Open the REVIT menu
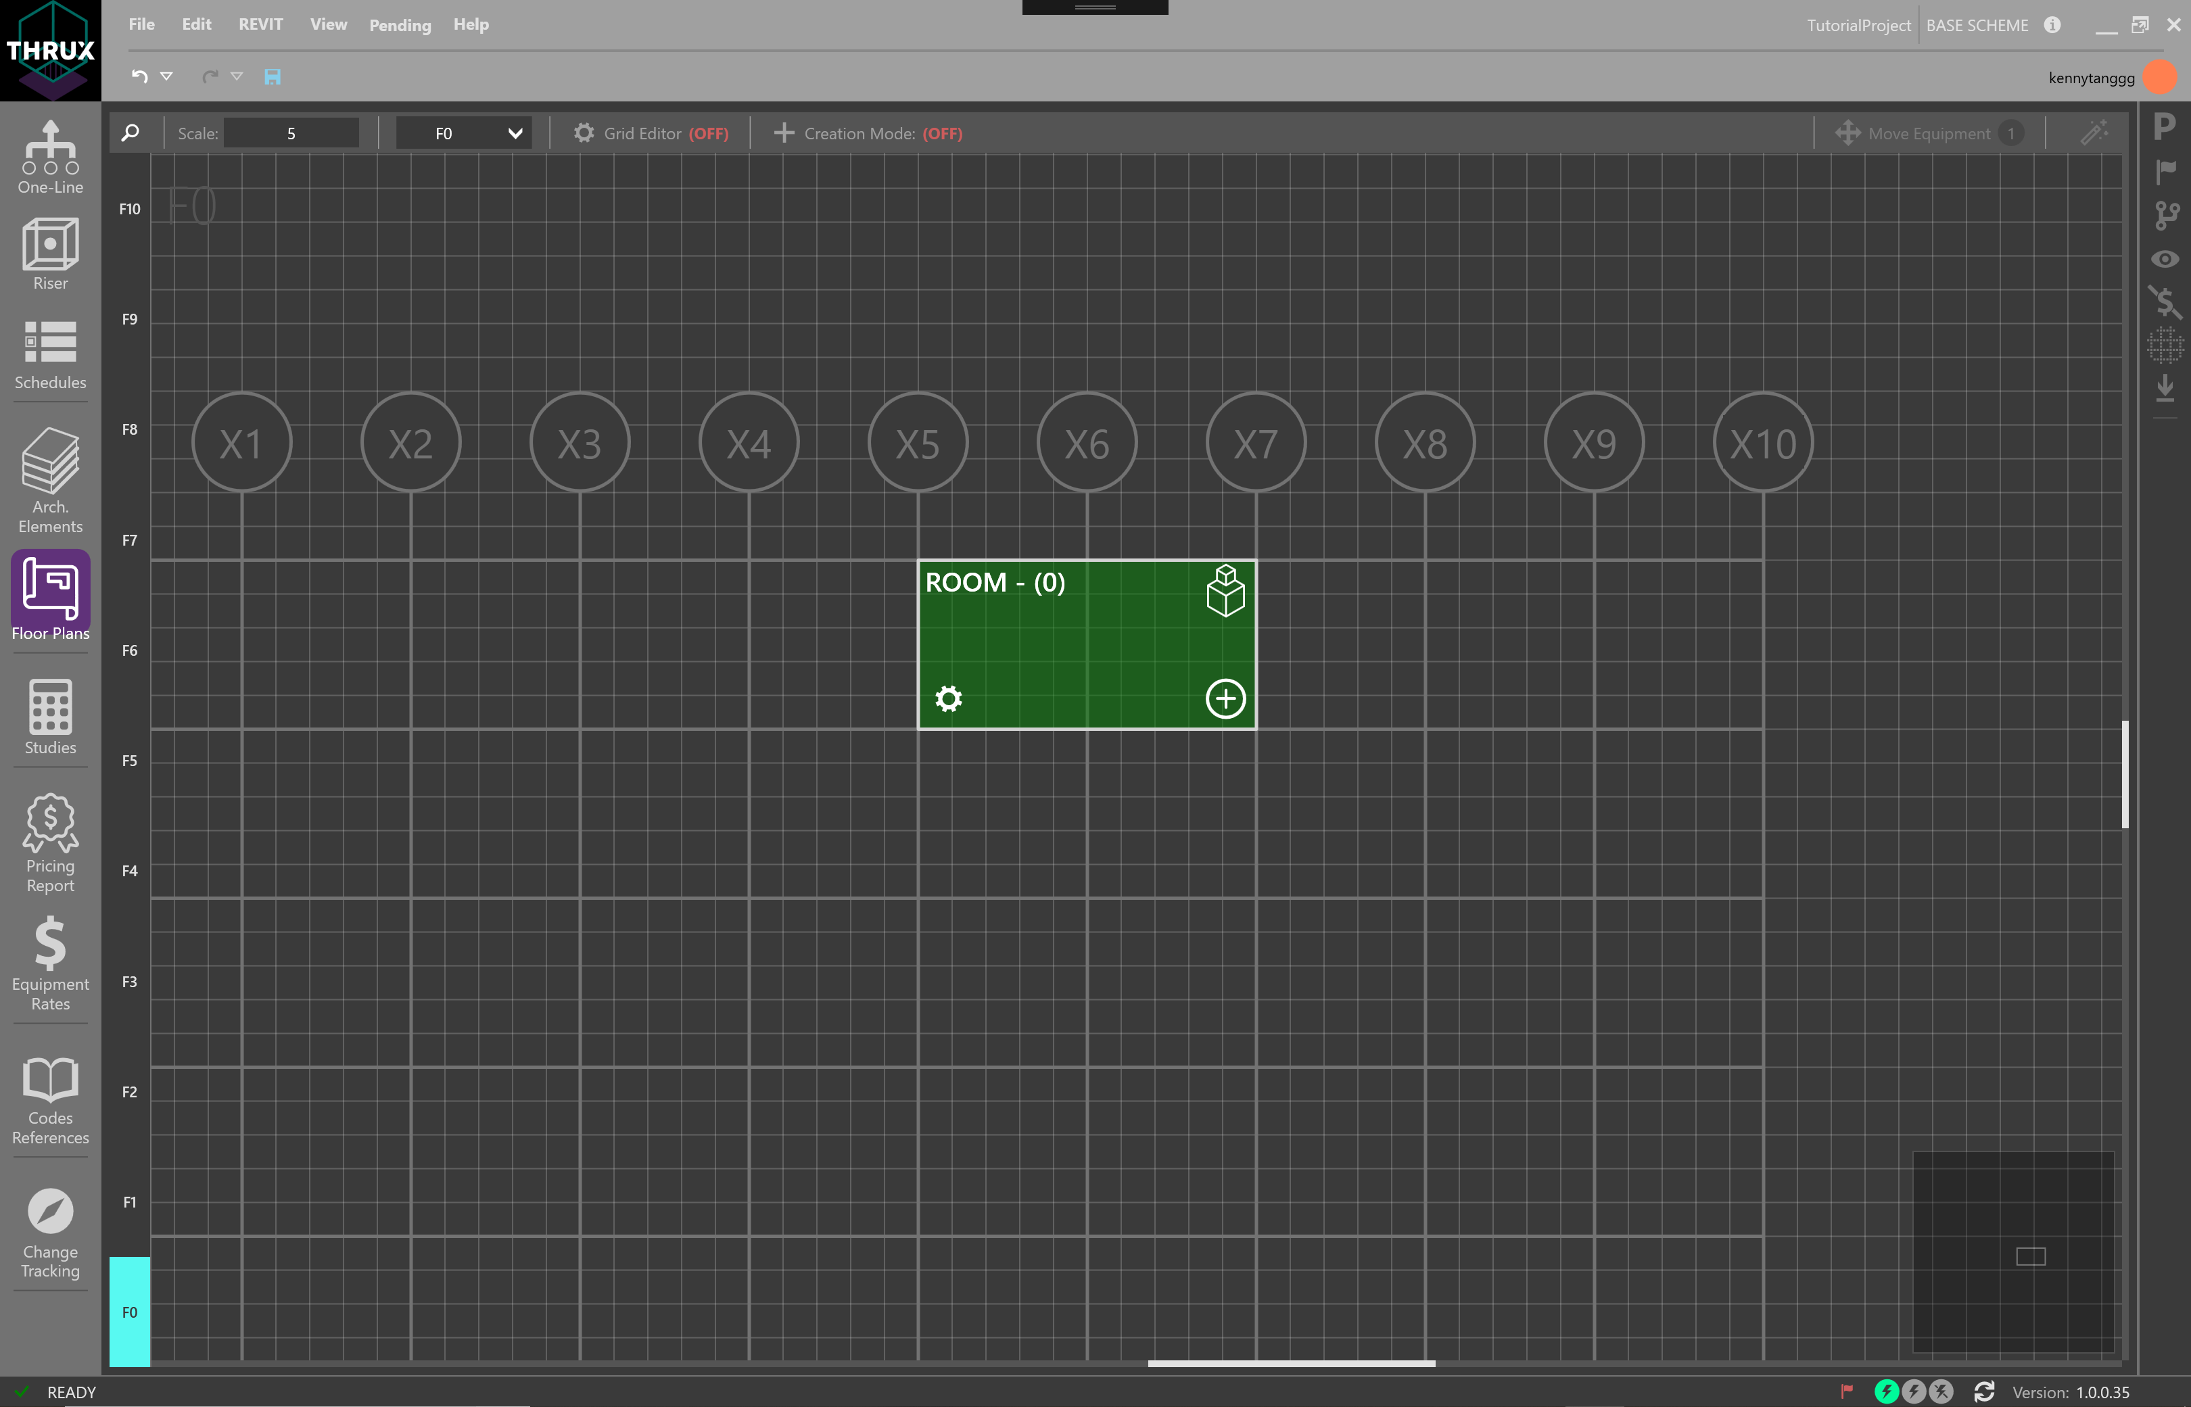2191x1407 pixels. [x=260, y=24]
